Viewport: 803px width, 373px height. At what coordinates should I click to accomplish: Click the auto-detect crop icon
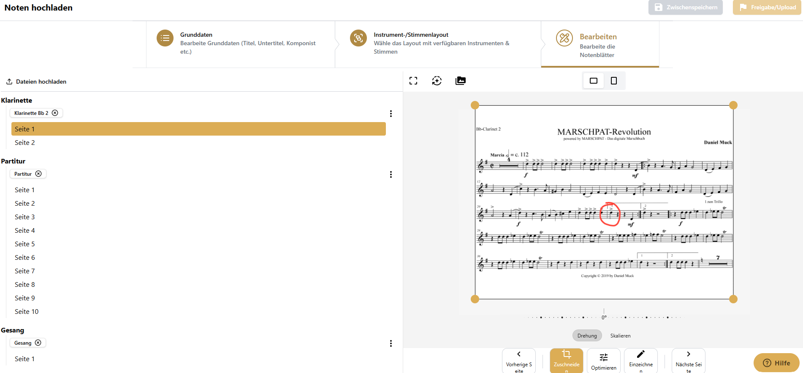pyautogui.click(x=437, y=81)
